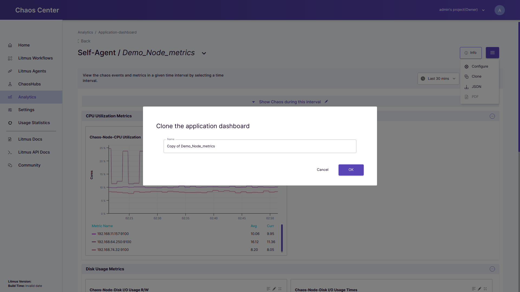This screenshot has width=520, height=292.
Task: Click the ChaosHubs flask icon
Action: tap(10, 84)
